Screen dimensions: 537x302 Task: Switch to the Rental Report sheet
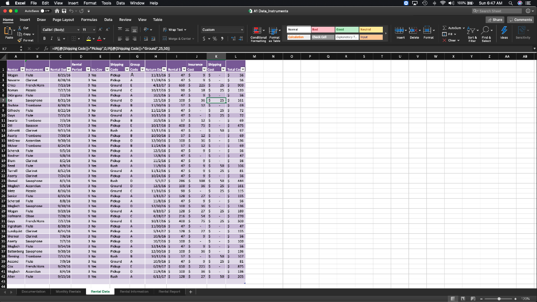(x=169, y=292)
